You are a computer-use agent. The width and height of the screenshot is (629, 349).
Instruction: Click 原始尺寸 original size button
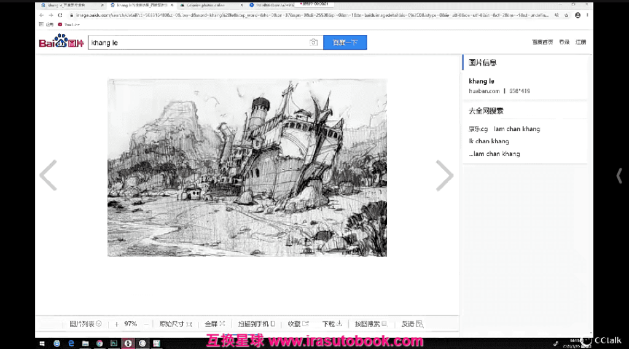176,324
